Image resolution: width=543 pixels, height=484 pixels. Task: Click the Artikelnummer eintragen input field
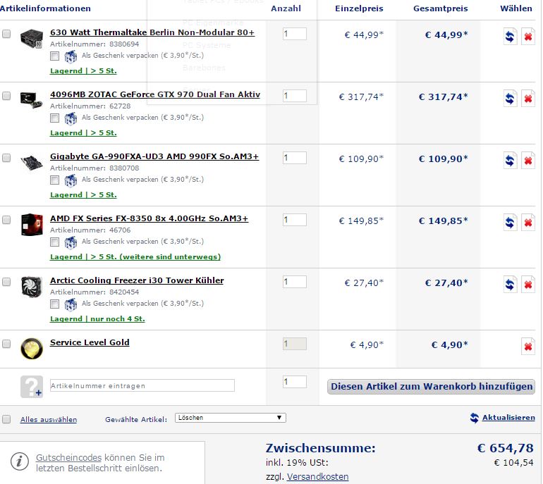tap(142, 385)
